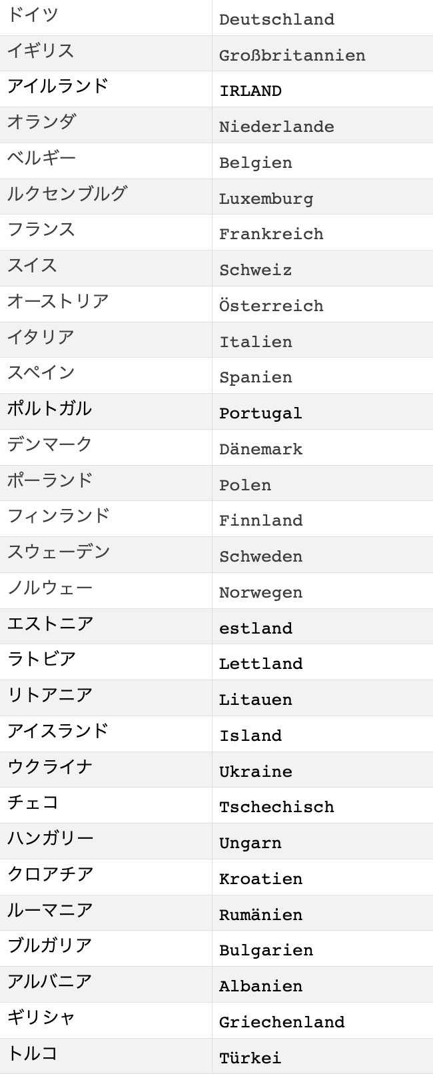Click the Österreich cell

click(x=271, y=306)
